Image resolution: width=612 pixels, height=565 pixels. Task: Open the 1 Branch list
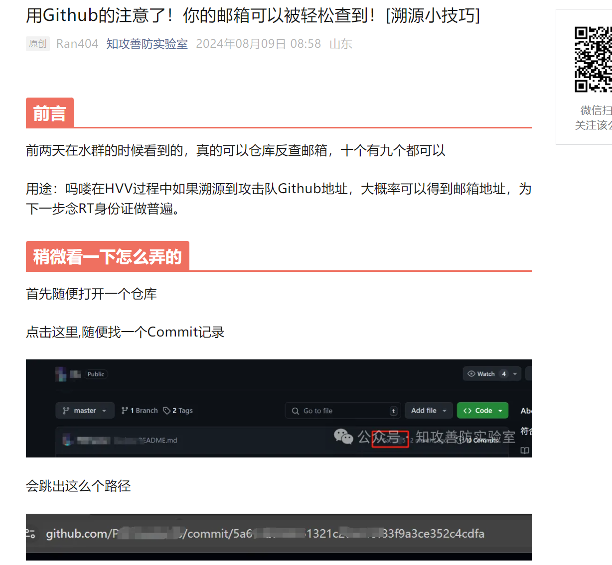tap(140, 411)
